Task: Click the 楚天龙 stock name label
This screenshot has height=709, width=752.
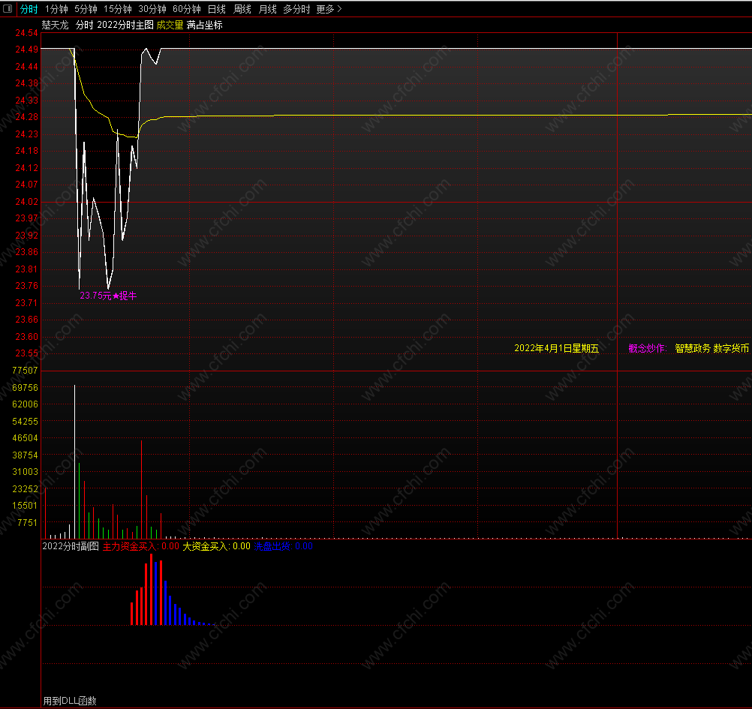Action: point(55,25)
